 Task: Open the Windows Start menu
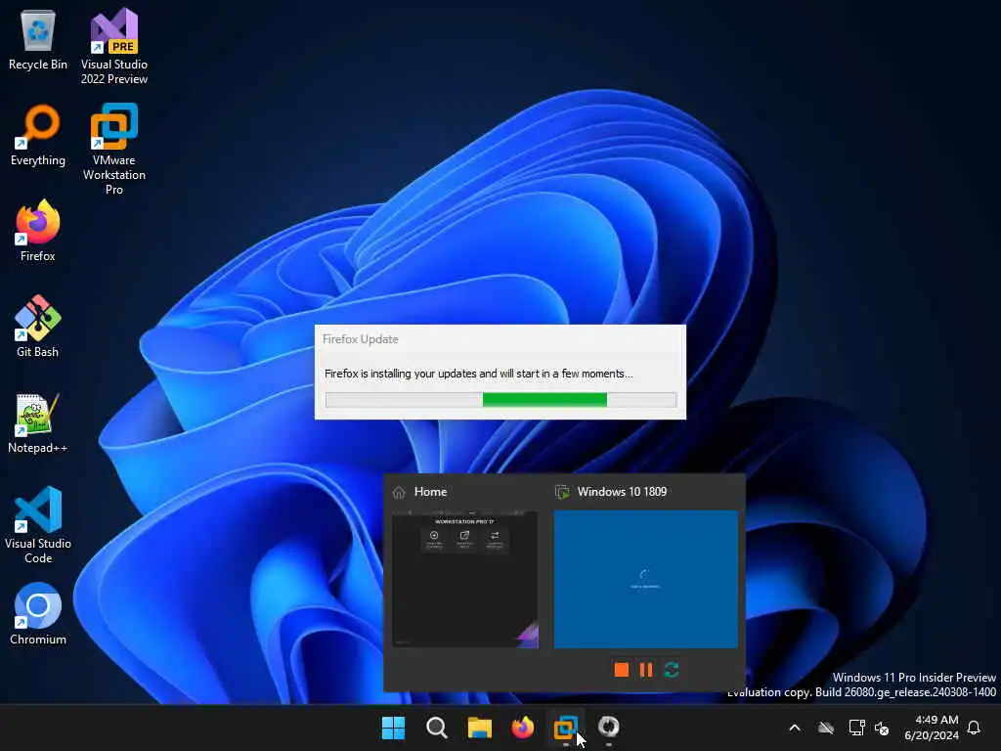[393, 728]
